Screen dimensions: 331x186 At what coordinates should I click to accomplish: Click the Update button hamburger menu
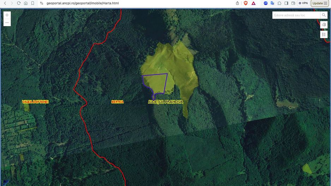(325, 3)
